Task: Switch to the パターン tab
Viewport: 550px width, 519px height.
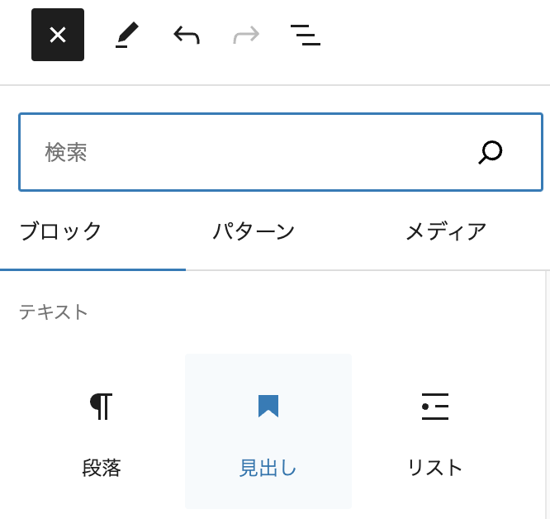Action: pos(254,231)
